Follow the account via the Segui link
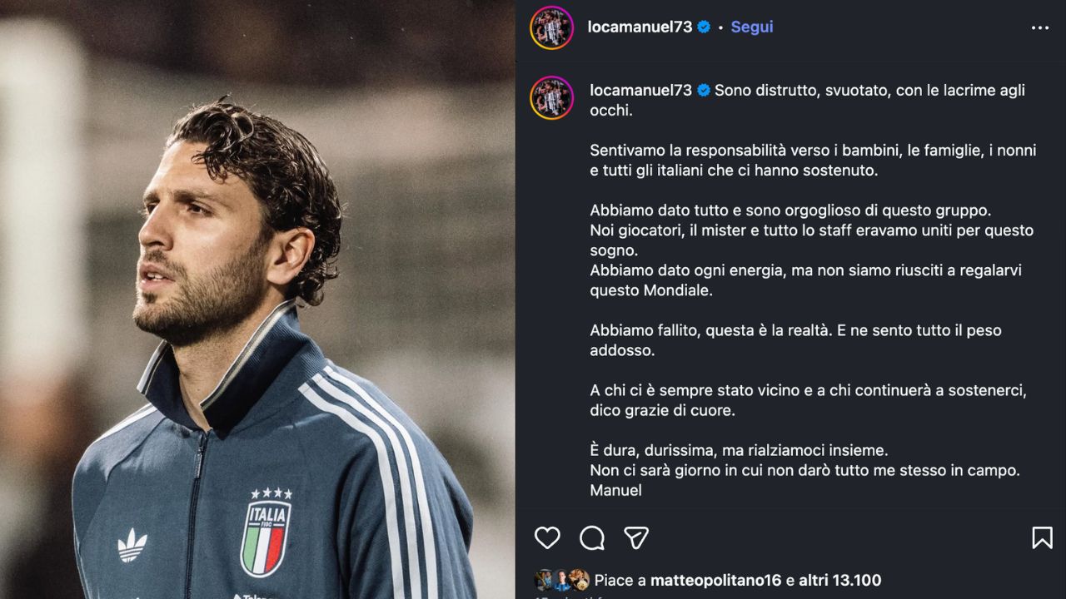Image resolution: width=1066 pixels, height=599 pixels. point(752,27)
